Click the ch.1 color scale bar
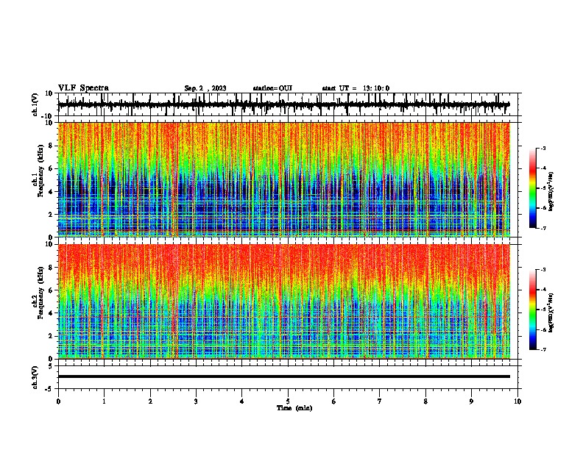The height and width of the screenshot is (450, 583). click(x=533, y=188)
